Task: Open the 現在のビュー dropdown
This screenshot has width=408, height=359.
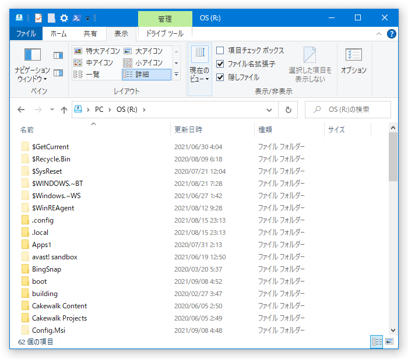Action: click(199, 69)
